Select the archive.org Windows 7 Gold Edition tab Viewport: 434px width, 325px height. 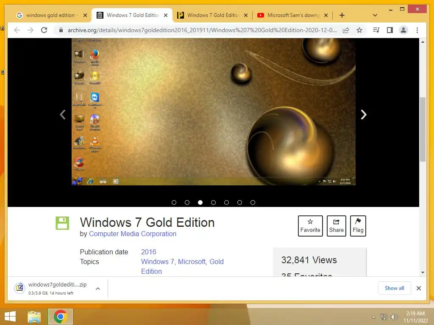point(132,15)
